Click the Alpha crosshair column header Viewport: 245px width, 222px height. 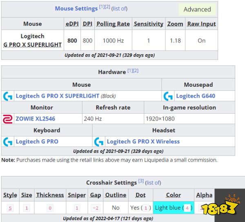point(204,195)
